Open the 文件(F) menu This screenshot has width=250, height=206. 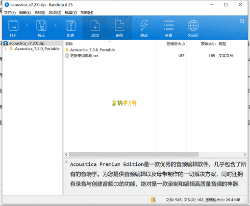tap(10, 13)
